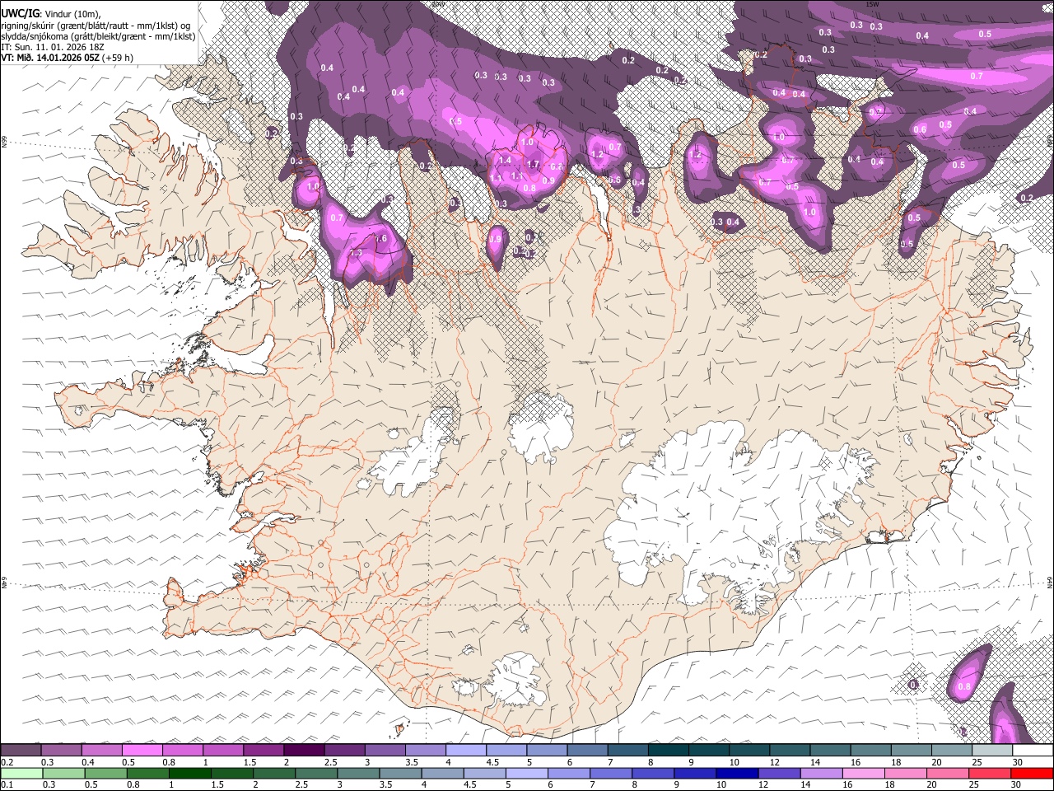Click the '15W' longitude label
1054x791 pixels.
coord(873,4)
